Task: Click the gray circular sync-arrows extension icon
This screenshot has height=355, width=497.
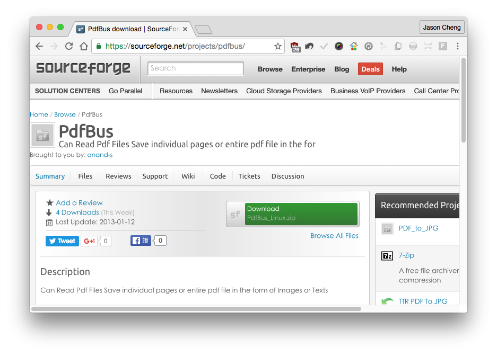Action: point(368,46)
